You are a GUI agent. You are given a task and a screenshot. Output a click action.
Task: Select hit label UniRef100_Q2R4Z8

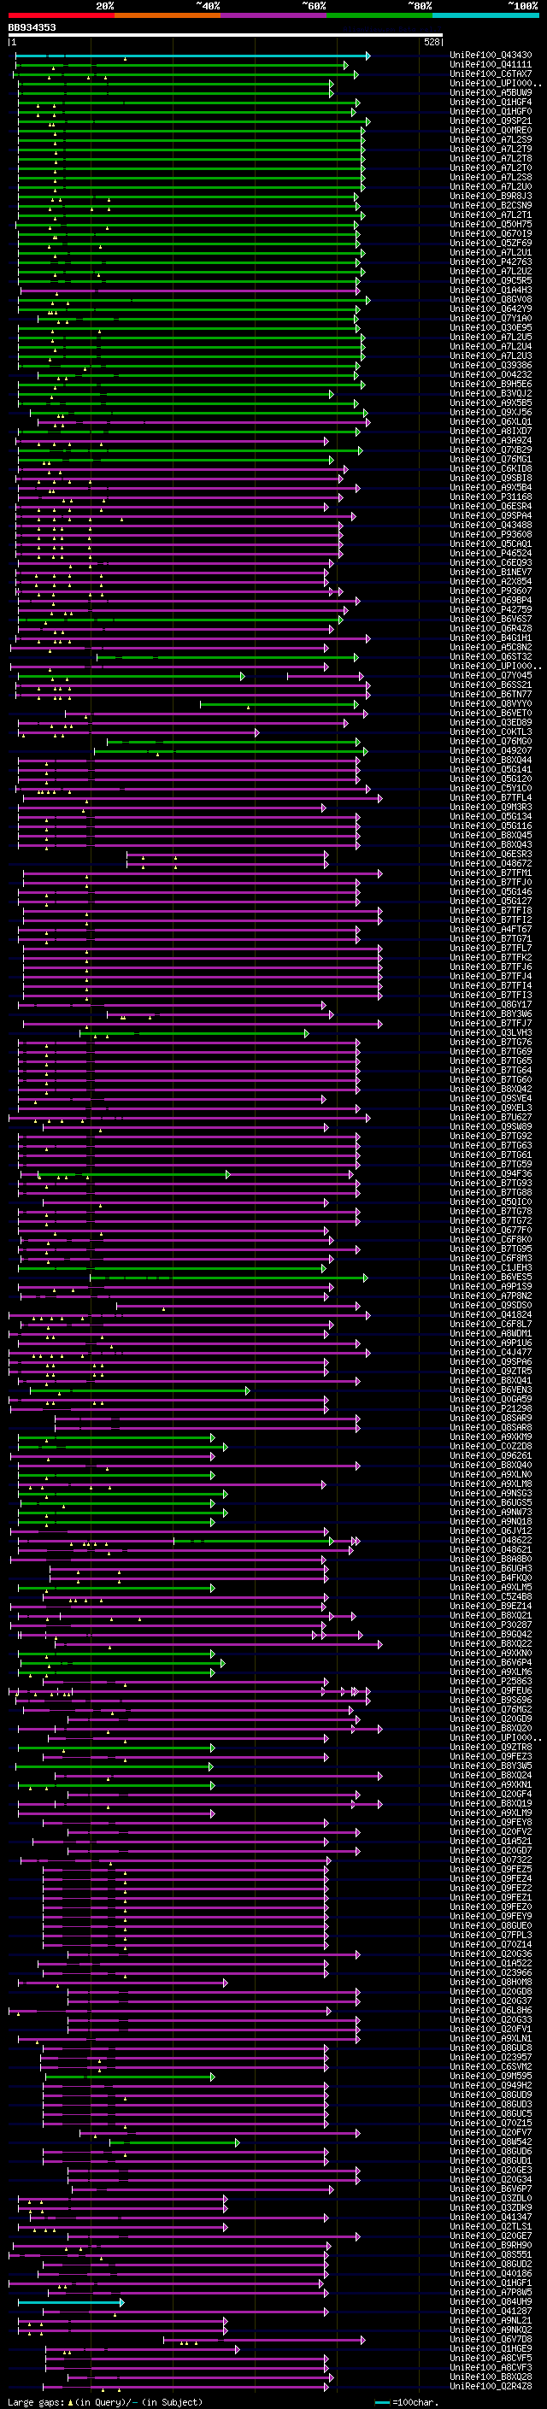pyautogui.click(x=491, y=2387)
